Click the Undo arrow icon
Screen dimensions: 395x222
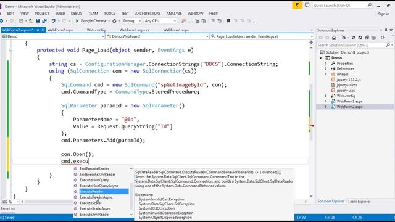(x=53, y=21)
